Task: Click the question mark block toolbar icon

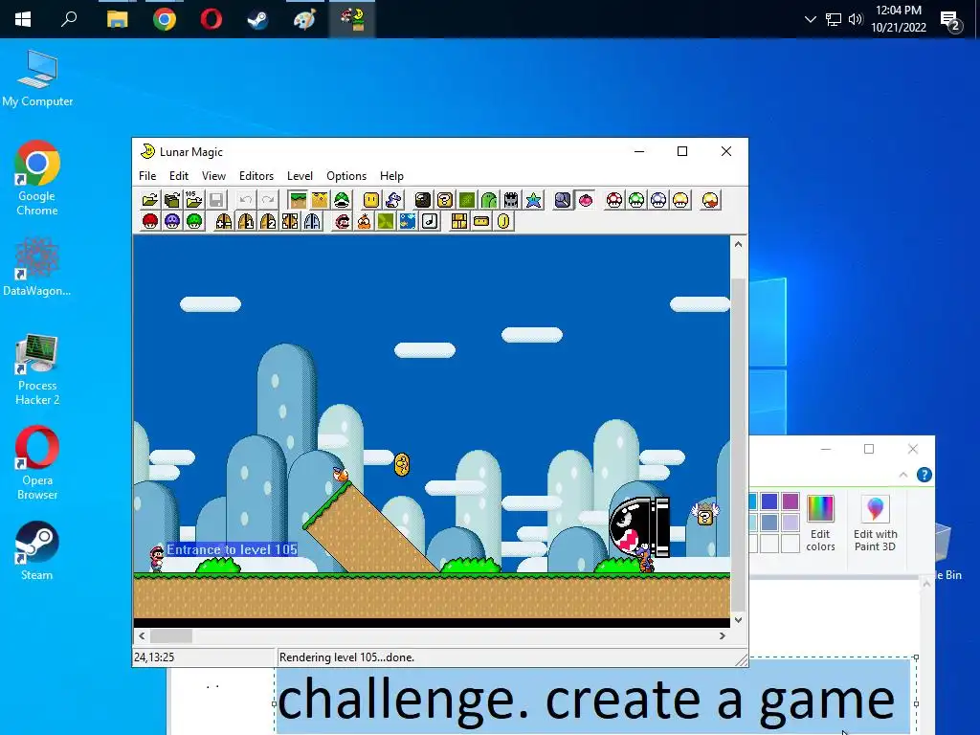Action: (x=445, y=200)
